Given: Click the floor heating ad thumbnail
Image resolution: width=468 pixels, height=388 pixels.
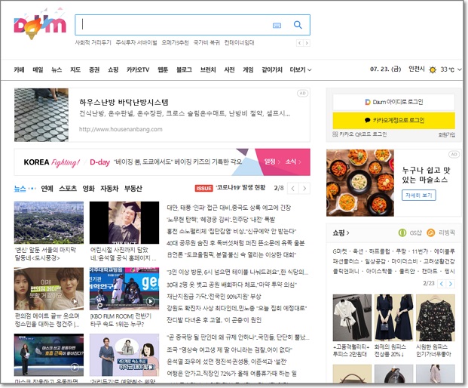Looking at the screenshot, I should point(41,115).
